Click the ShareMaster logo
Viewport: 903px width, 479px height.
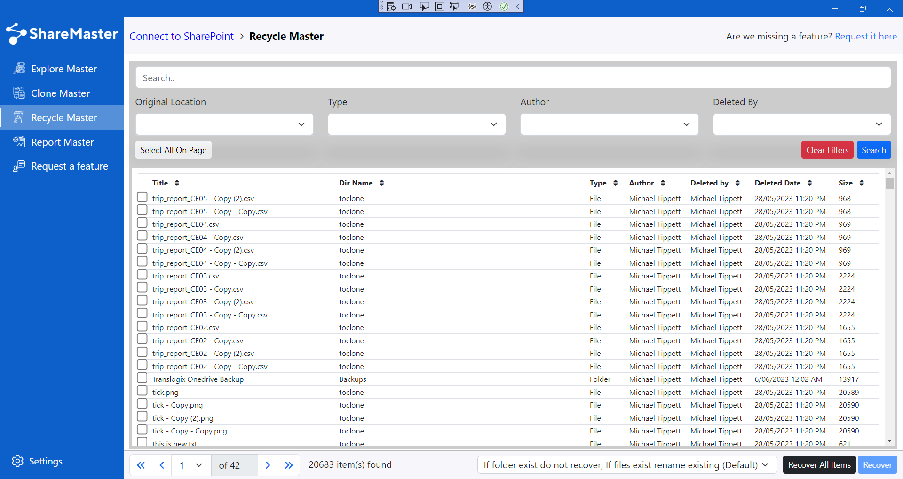[62, 34]
